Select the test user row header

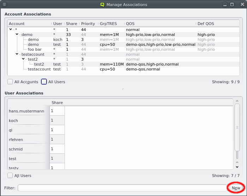[29, 159]
